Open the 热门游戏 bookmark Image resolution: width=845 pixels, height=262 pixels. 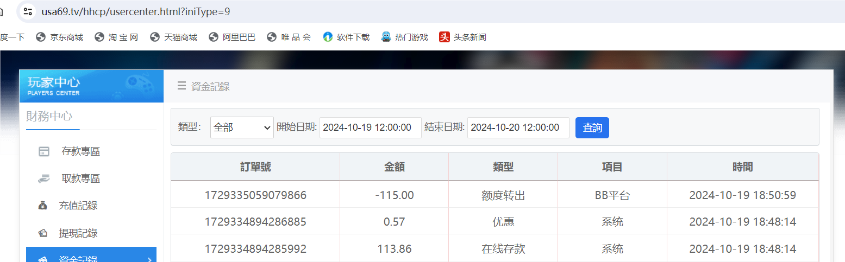(x=404, y=37)
